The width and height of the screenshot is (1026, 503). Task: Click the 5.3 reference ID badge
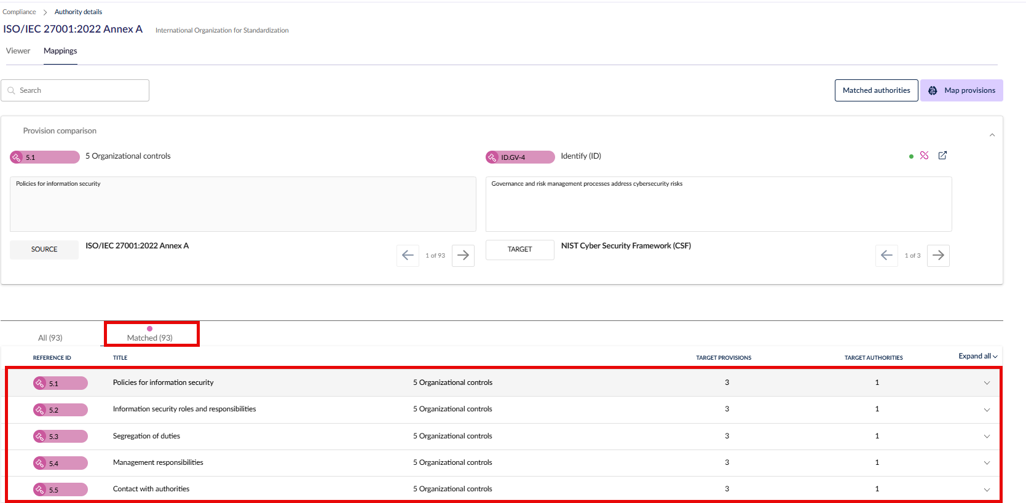[60, 437]
